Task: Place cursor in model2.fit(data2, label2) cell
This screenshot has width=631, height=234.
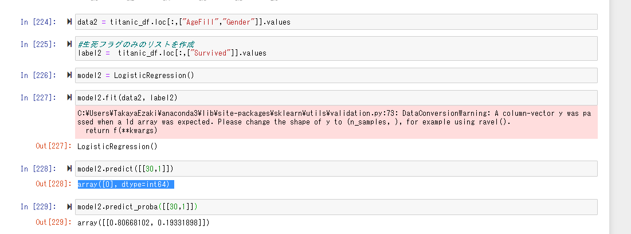Action: pos(344,97)
